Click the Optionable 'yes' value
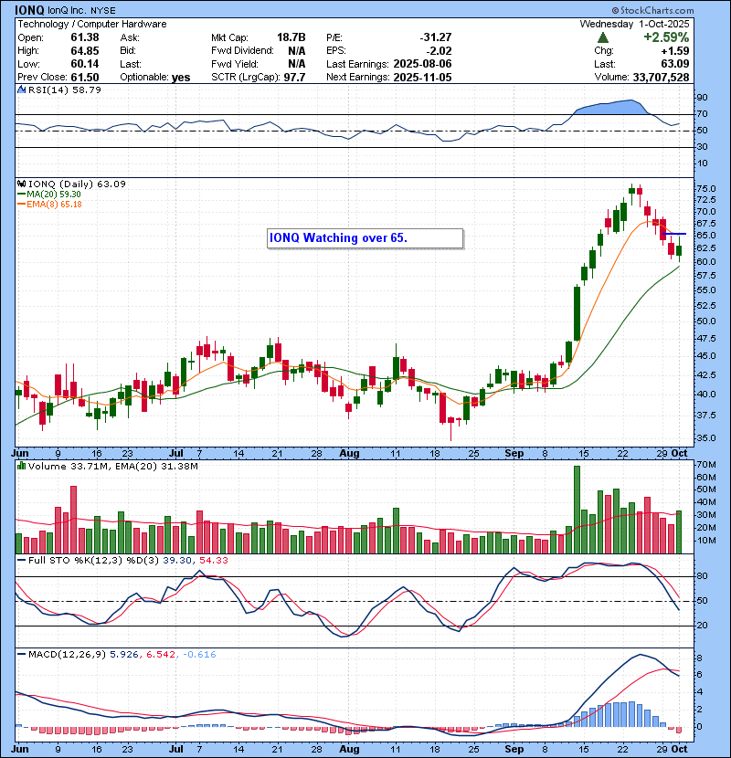This screenshot has height=758, width=731. 181,78
